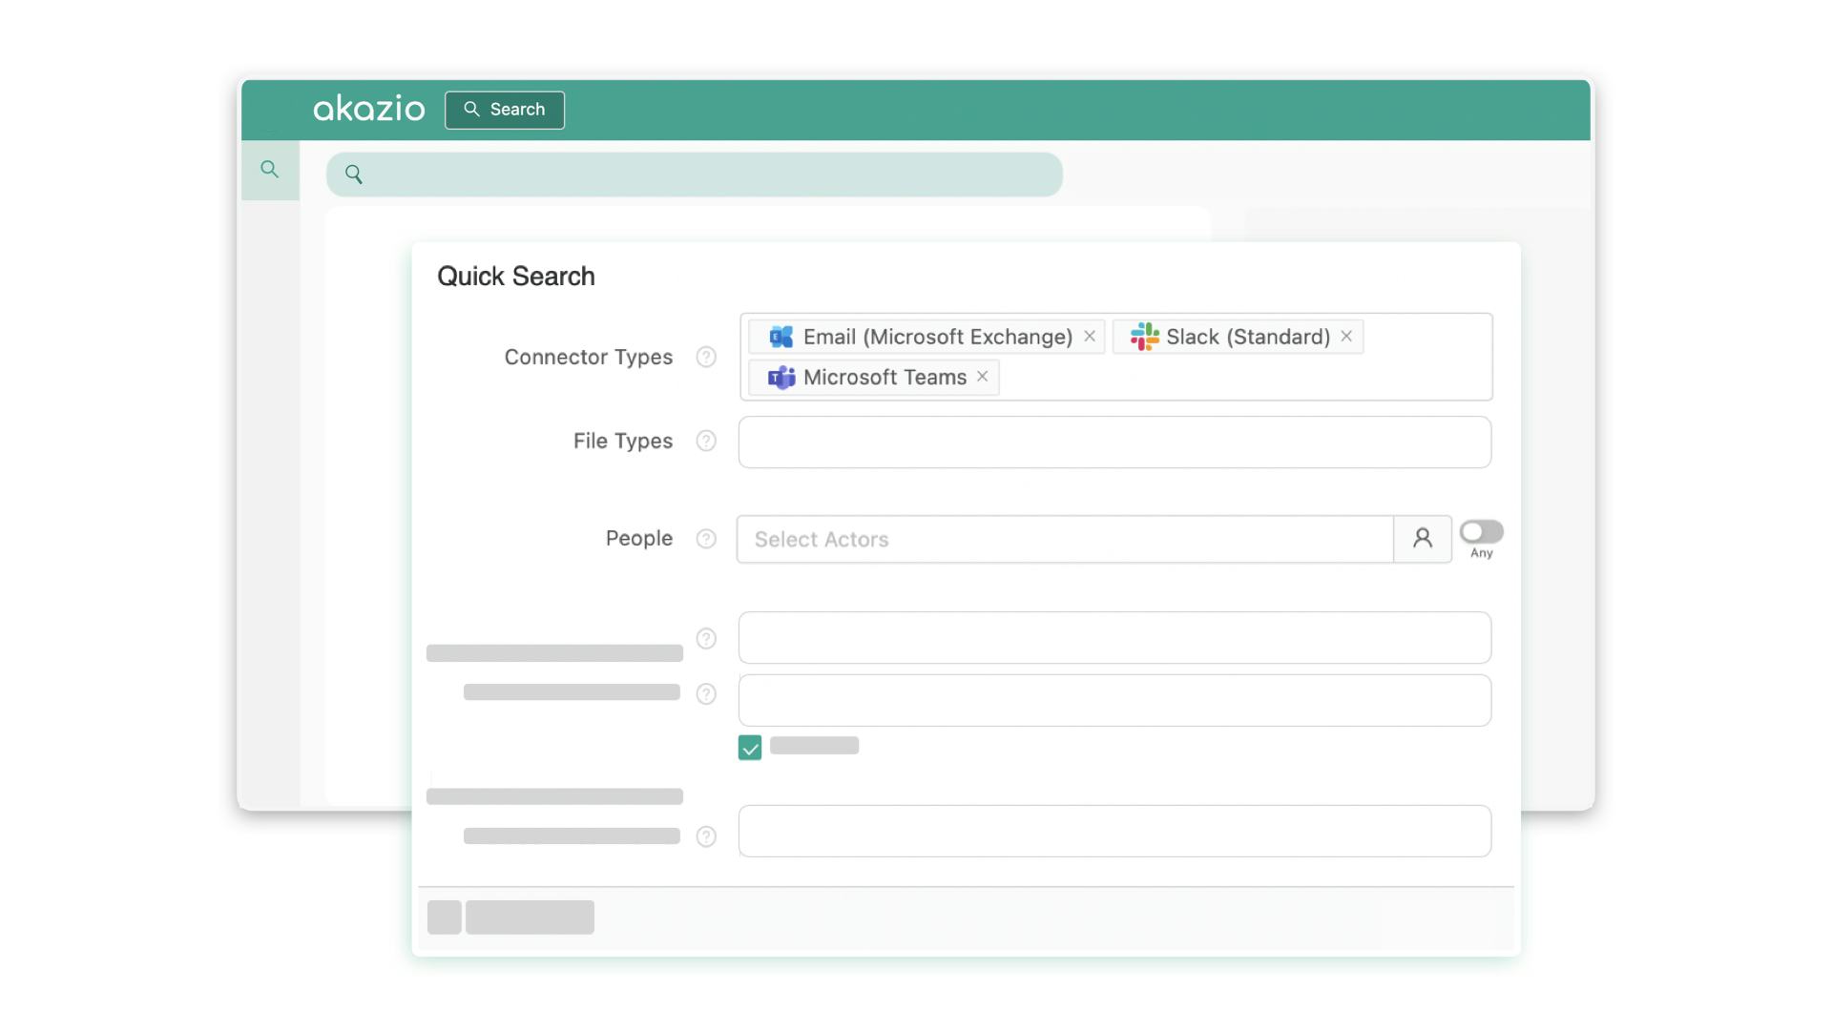Expand the File Types dropdown field
The height and width of the screenshot is (1030, 1832).
click(x=1114, y=442)
